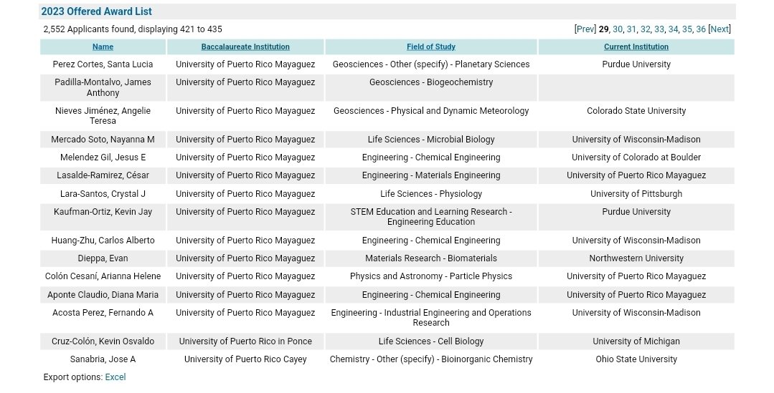Viewport: 774px width, 393px height.
Task: Open page 30 of results
Action: (617, 29)
